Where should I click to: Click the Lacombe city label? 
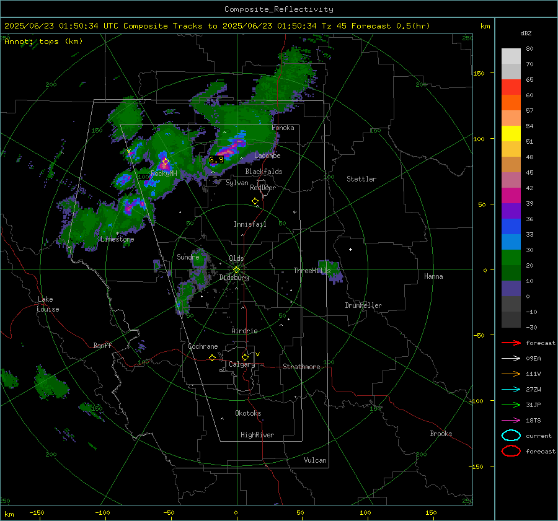click(267, 155)
